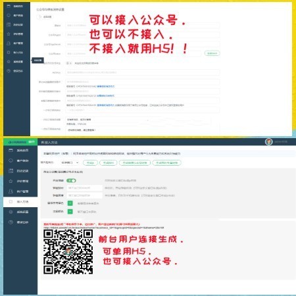Image resolution: width=296 pixels, height=296 pixels.
Task: Select highlighted white item in lower sidebar
Action: coord(20,201)
